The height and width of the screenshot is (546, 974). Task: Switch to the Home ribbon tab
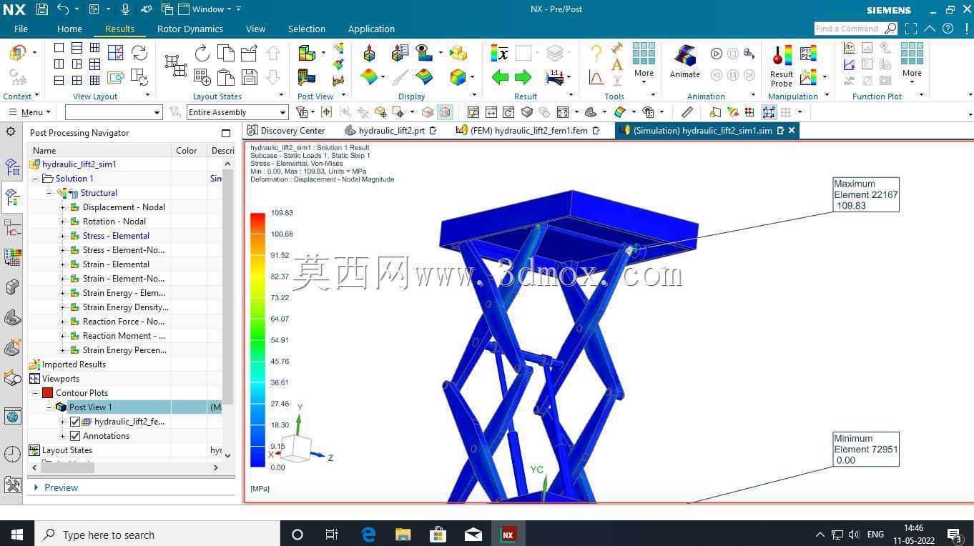point(69,29)
